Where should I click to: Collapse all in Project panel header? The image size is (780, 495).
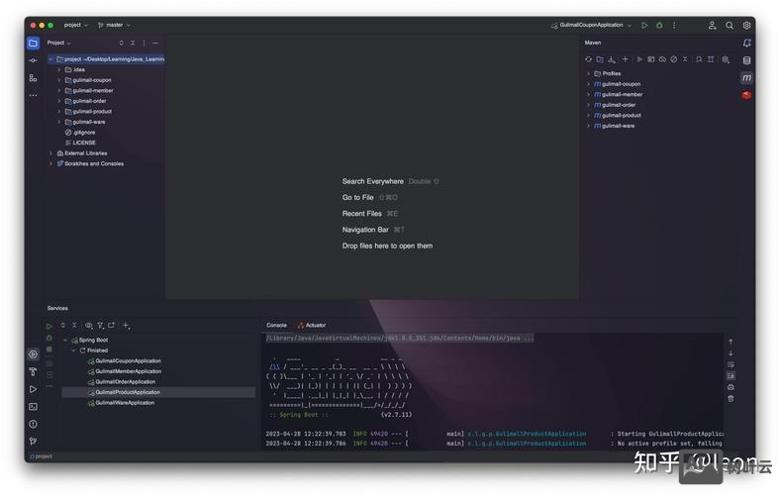pyautogui.click(x=133, y=43)
